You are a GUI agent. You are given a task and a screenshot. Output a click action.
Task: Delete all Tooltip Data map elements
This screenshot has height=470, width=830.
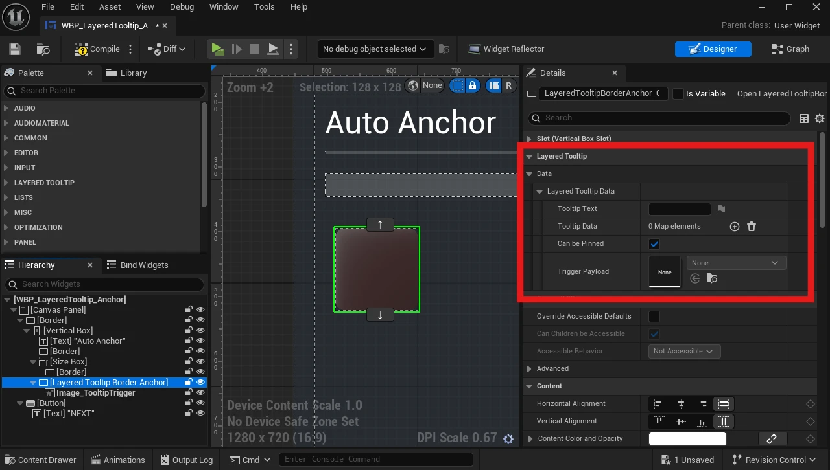coord(752,227)
